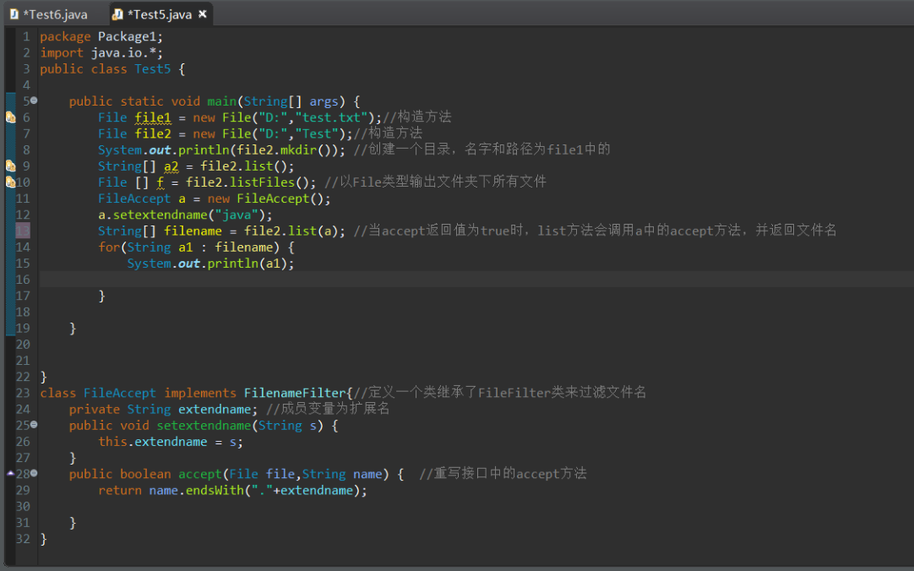Switch to the Test6.java editor tab

coord(54,14)
